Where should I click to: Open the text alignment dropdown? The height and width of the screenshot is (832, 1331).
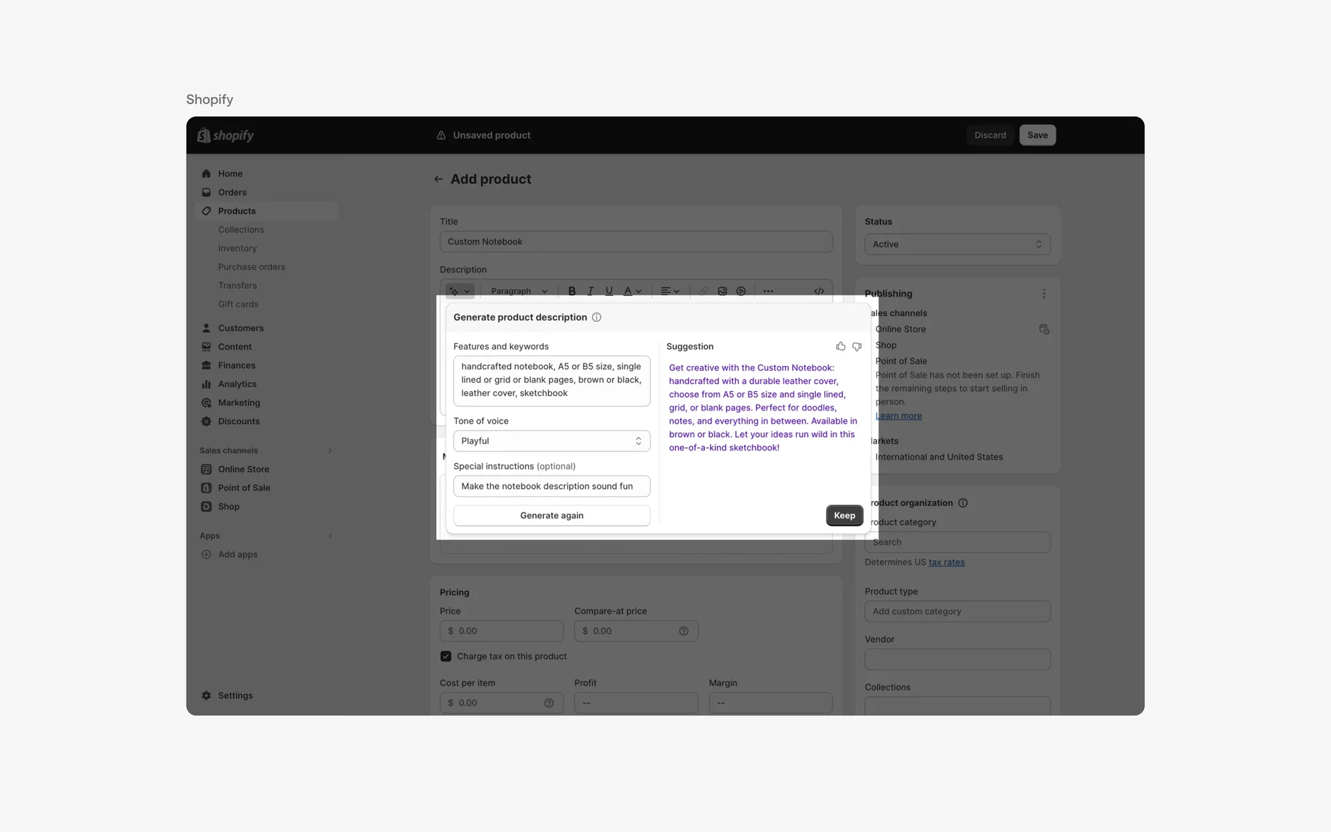670,291
